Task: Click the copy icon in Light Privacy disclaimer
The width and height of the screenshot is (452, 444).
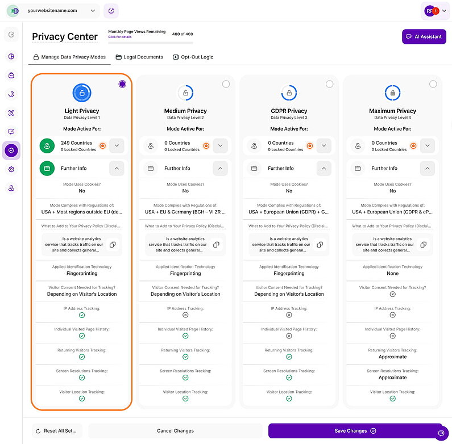Action: click(x=112, y=244)
